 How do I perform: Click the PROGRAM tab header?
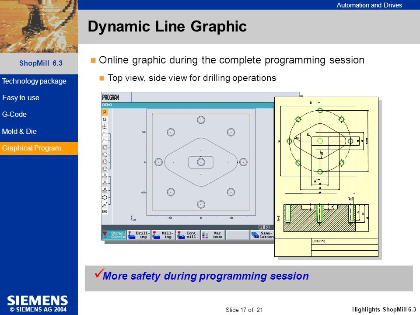click(116, 97)
